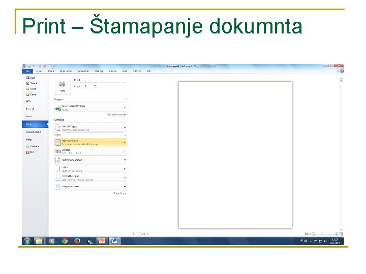366x274 pixels.
Task: Switch to the Home ribbon tab
Action: (x=40, y=71)
